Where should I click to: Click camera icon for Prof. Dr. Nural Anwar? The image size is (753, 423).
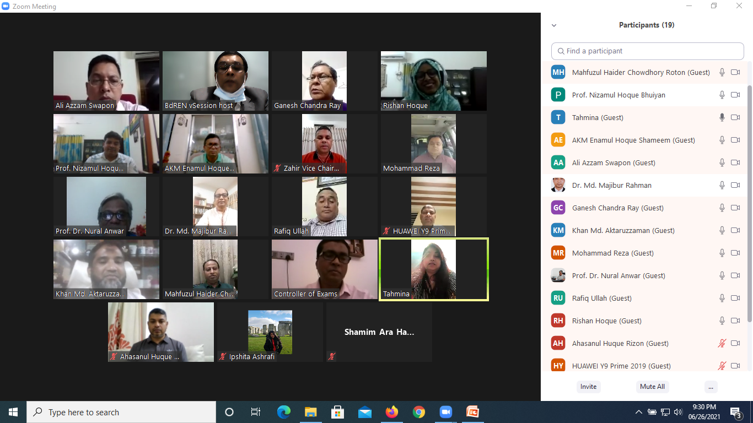(x=735, y=275)
